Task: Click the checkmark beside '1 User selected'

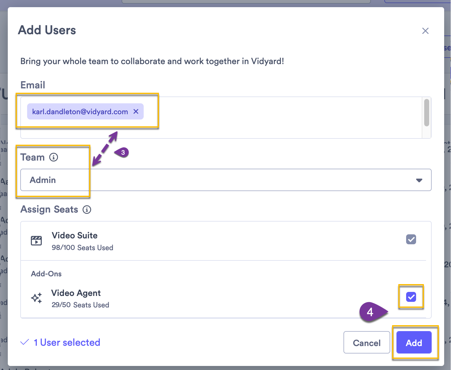Action: tap(24, 342)
